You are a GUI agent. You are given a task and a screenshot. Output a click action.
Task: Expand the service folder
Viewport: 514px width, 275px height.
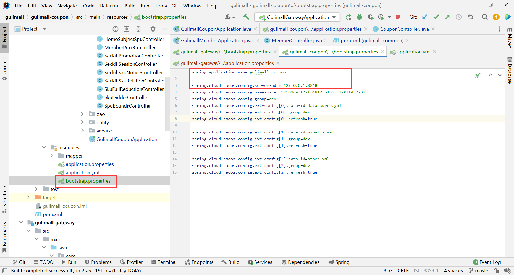pyautogui.click(x=82, y=131)
